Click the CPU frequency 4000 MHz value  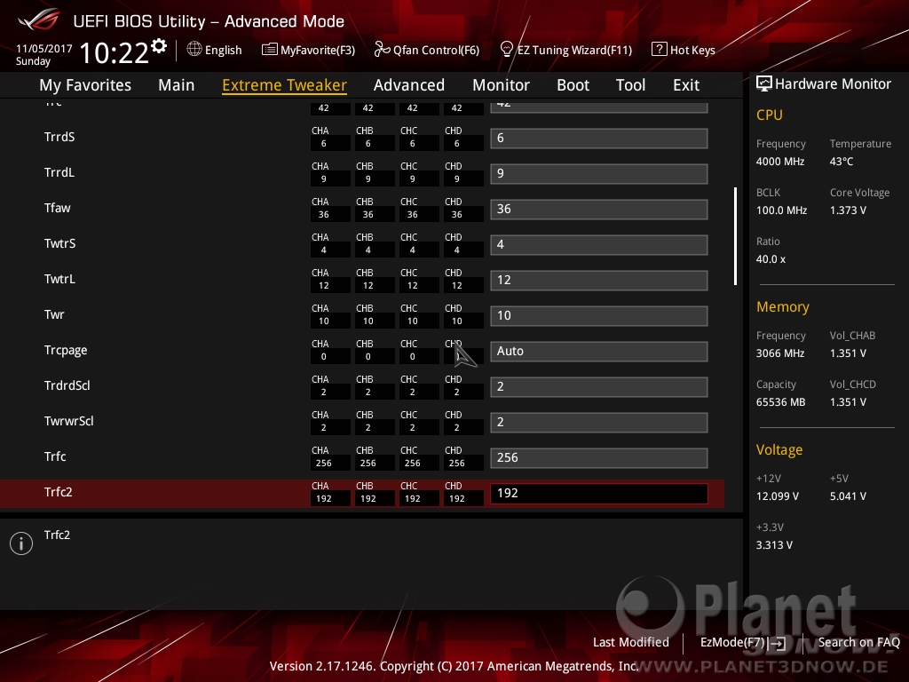(779, 162)
